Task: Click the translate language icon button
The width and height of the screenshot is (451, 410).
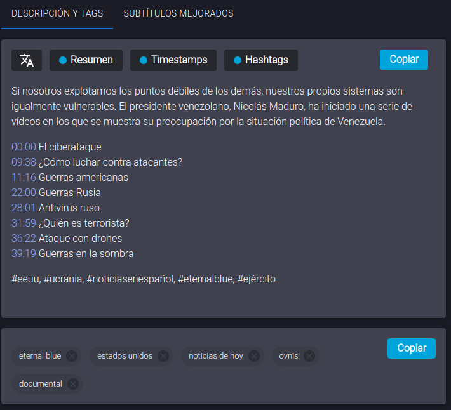Action: tap(27, 60)
